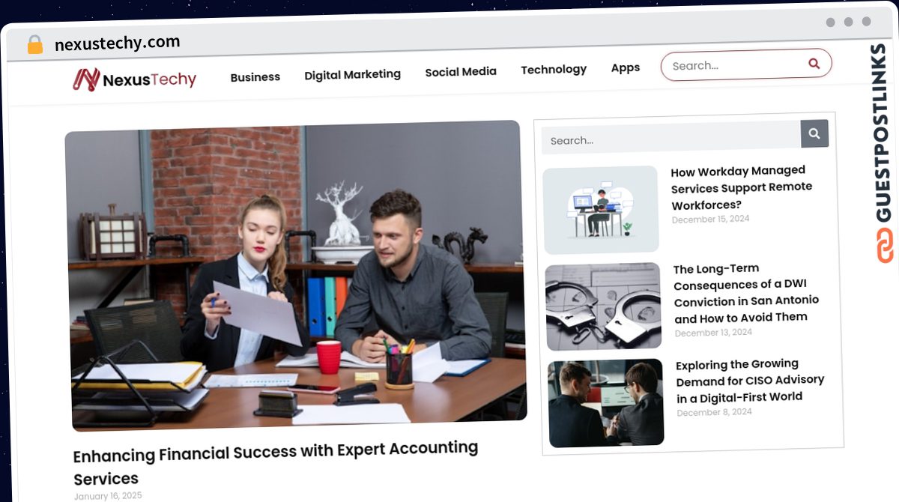
Task: Select the Social Media menu item
Action: (x=461, y=72)
